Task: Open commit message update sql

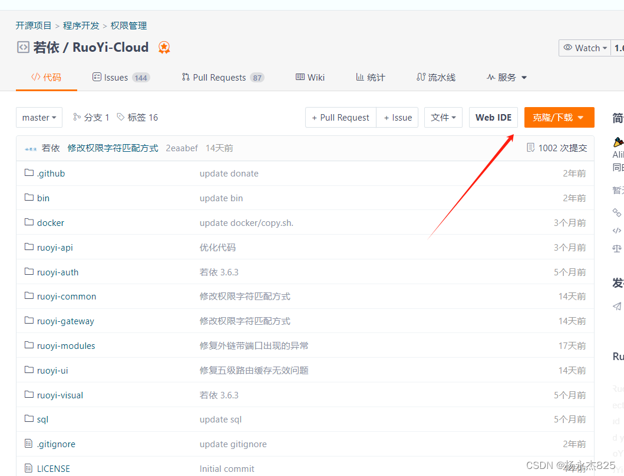Action: [220, 420]
